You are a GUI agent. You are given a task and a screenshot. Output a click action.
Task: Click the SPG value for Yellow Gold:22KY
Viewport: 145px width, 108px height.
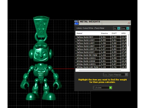124,52
